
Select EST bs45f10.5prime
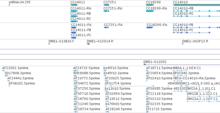click(x=116, y=68)
